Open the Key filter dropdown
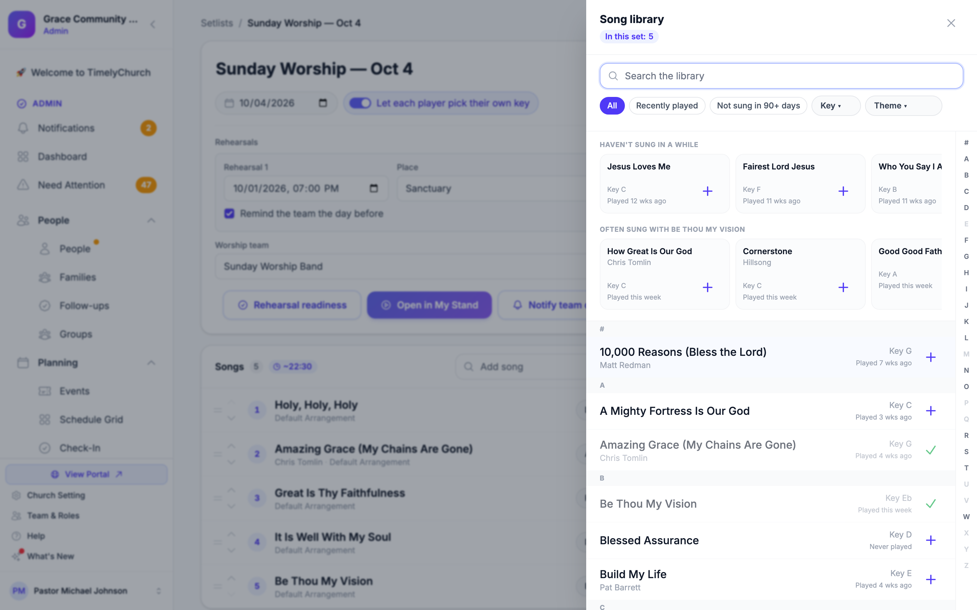The width and height of the screenshot is (977, 610). [836, 106]
